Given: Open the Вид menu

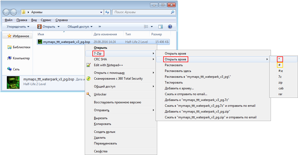Looking at the screenshot, I should pyautogui.click(x=34, y=20).
